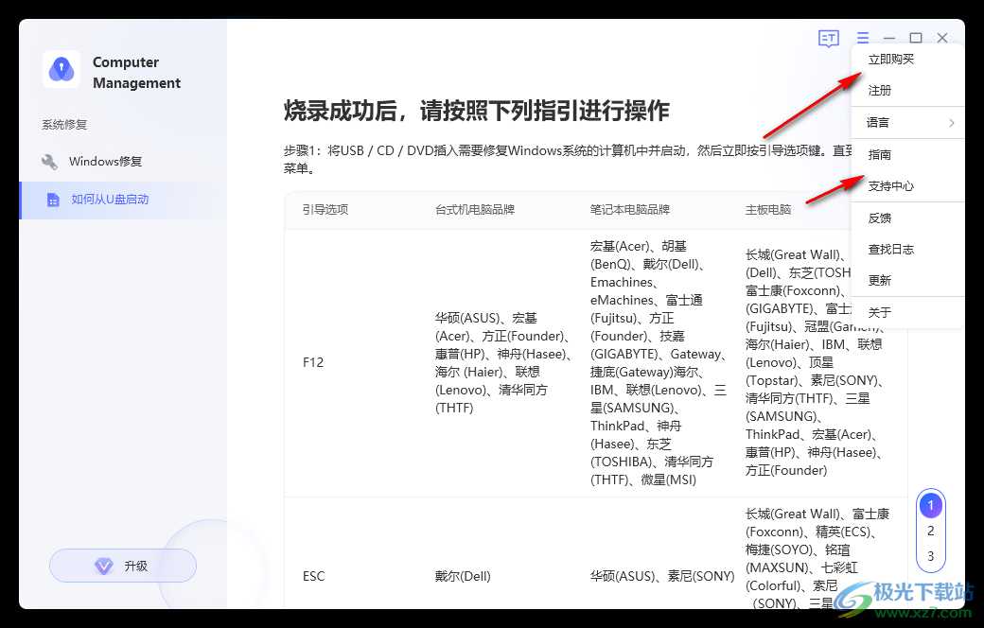Viewport: 984px width, 628px height.
Task: Click the 步骤1 instruction paragraph
Action: (x=568, y=159)
